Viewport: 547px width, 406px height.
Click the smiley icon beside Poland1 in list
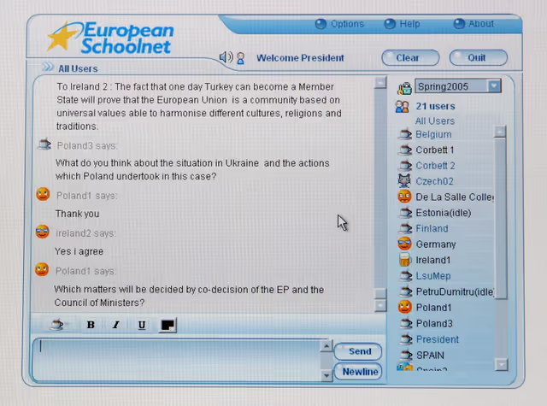point(404,307)
